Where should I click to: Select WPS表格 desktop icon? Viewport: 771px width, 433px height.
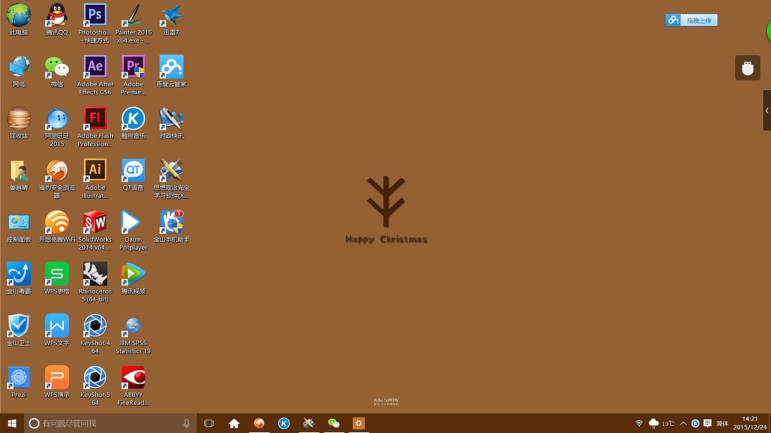(57, 278)
